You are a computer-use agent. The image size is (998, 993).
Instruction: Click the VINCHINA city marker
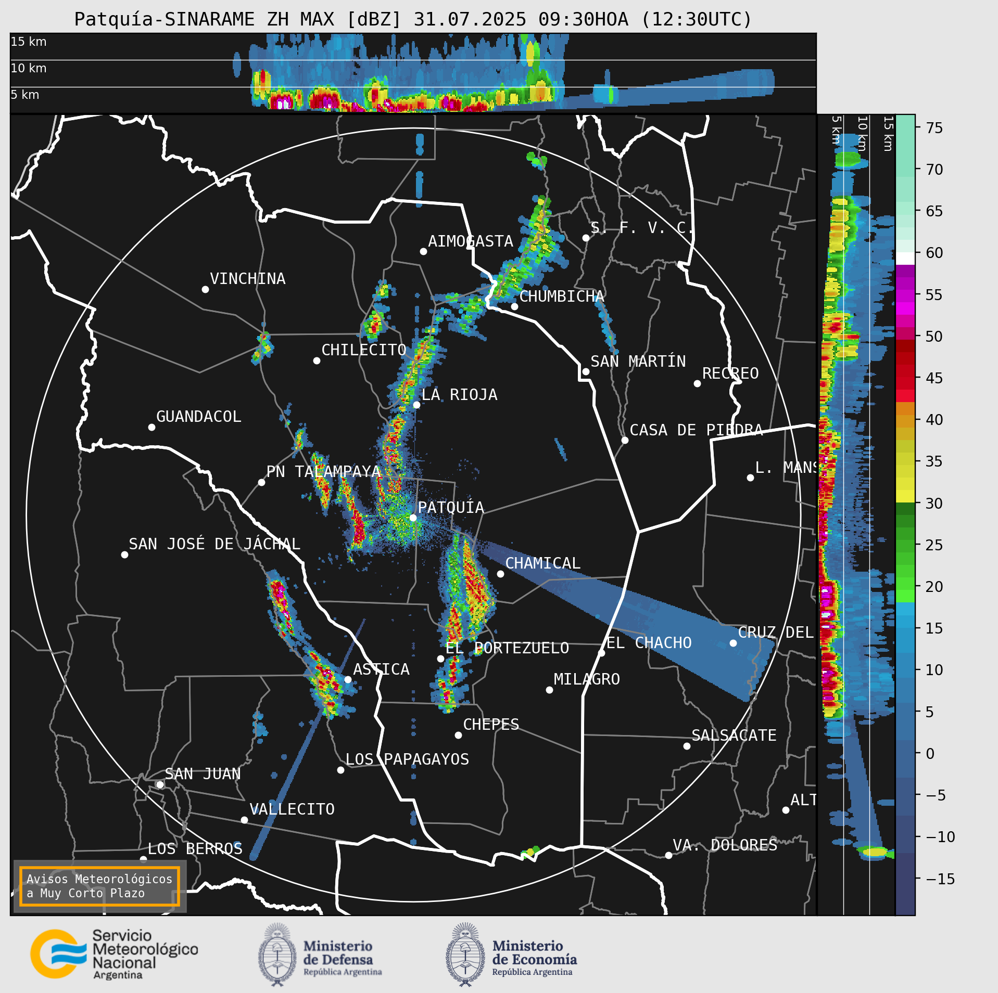tap(205, 289)
